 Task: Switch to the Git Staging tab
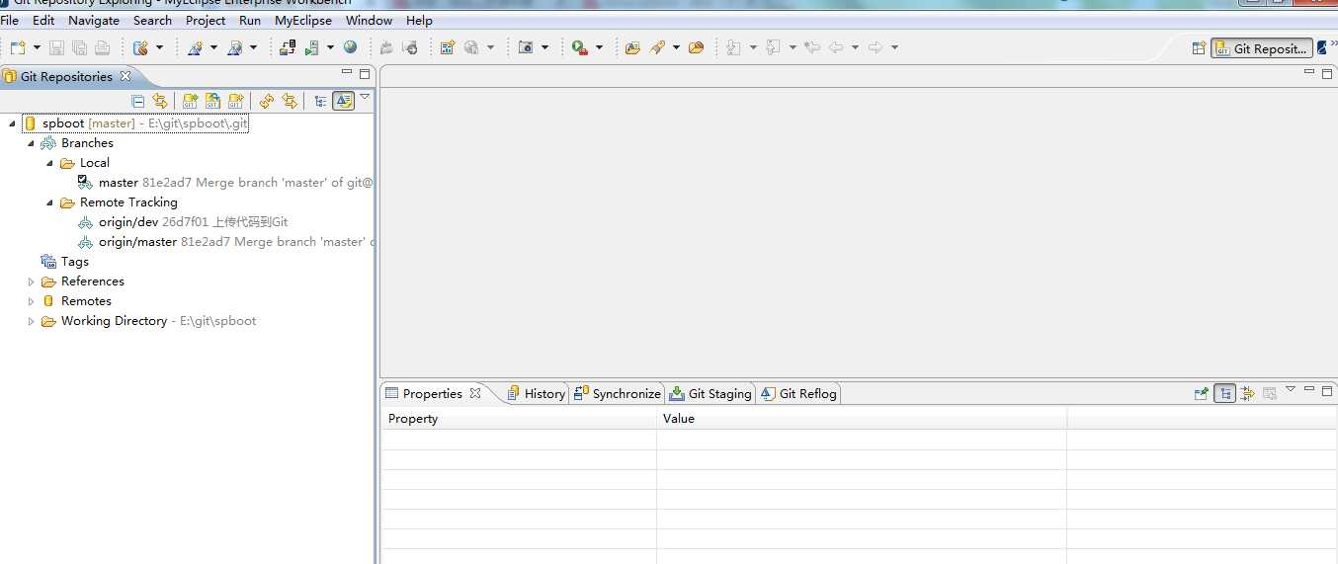(710, 393)
